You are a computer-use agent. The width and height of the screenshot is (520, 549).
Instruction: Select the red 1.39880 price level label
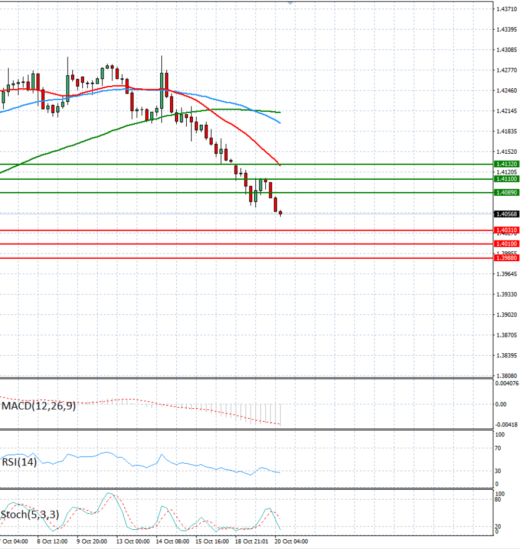(x=506, y=258)
